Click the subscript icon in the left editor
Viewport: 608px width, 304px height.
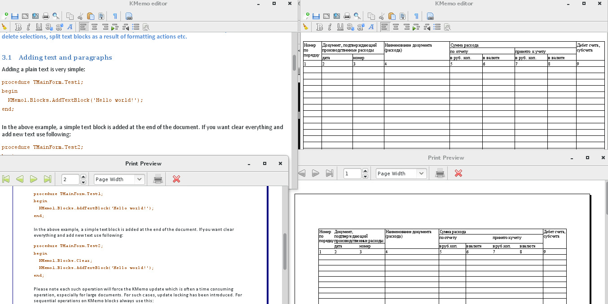point(49,27)
